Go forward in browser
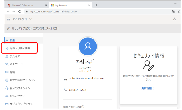Image resolution: width=182 pixels, height=110 pixels. [x=14, y=11]
